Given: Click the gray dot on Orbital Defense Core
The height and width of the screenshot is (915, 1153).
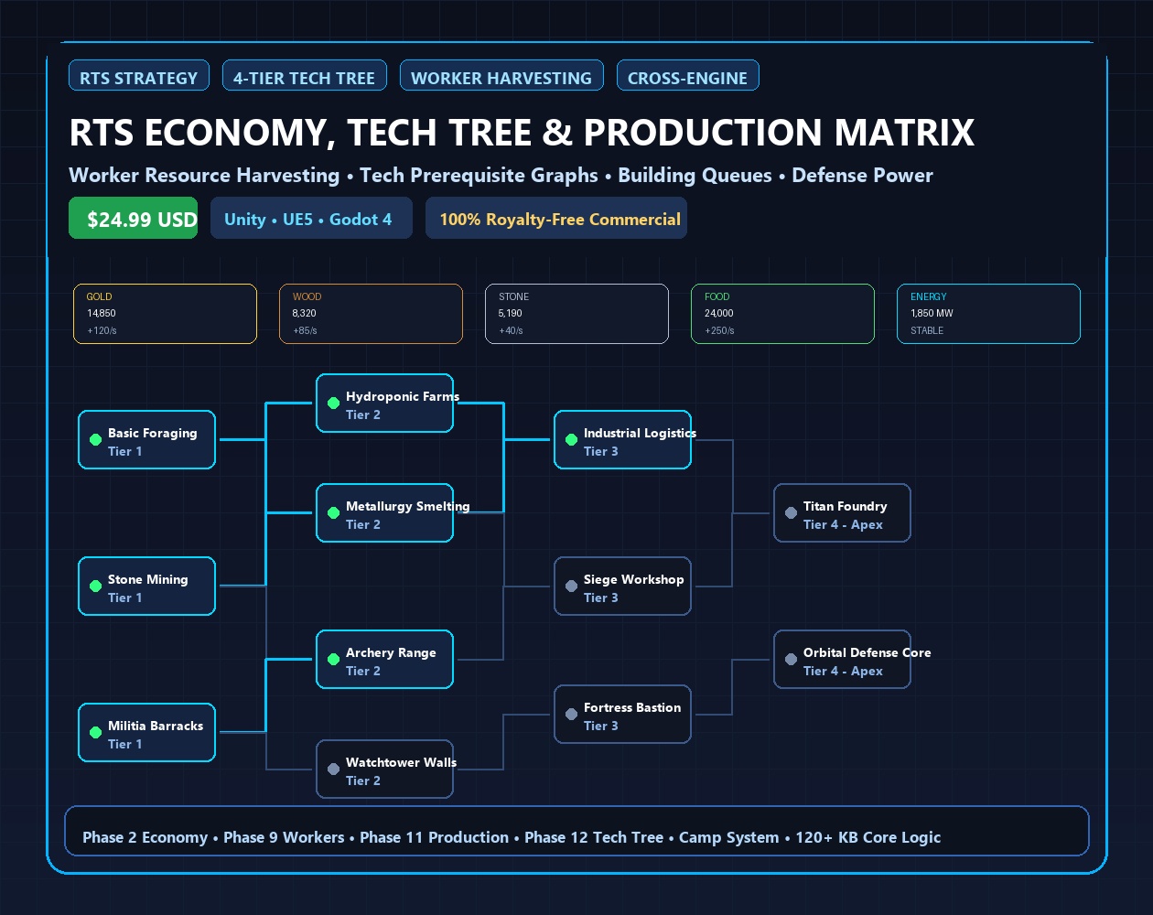Looking at the screenshot, I should pos(791,660).
